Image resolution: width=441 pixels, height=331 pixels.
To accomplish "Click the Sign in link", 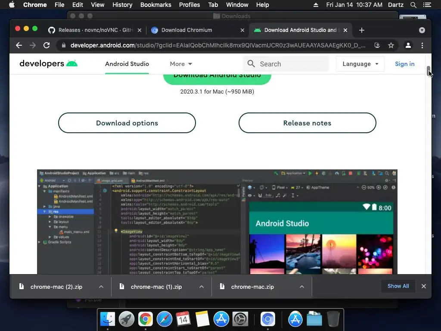I will point(404,64).
